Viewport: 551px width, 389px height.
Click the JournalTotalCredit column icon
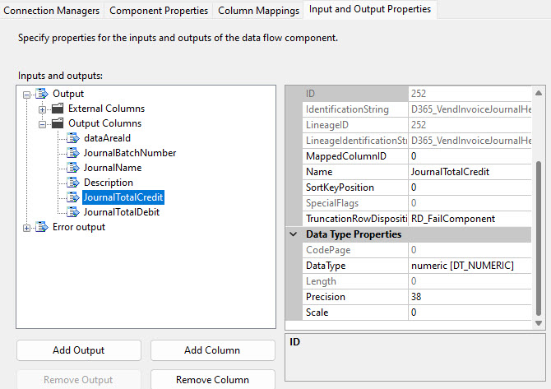pos(72,197)
